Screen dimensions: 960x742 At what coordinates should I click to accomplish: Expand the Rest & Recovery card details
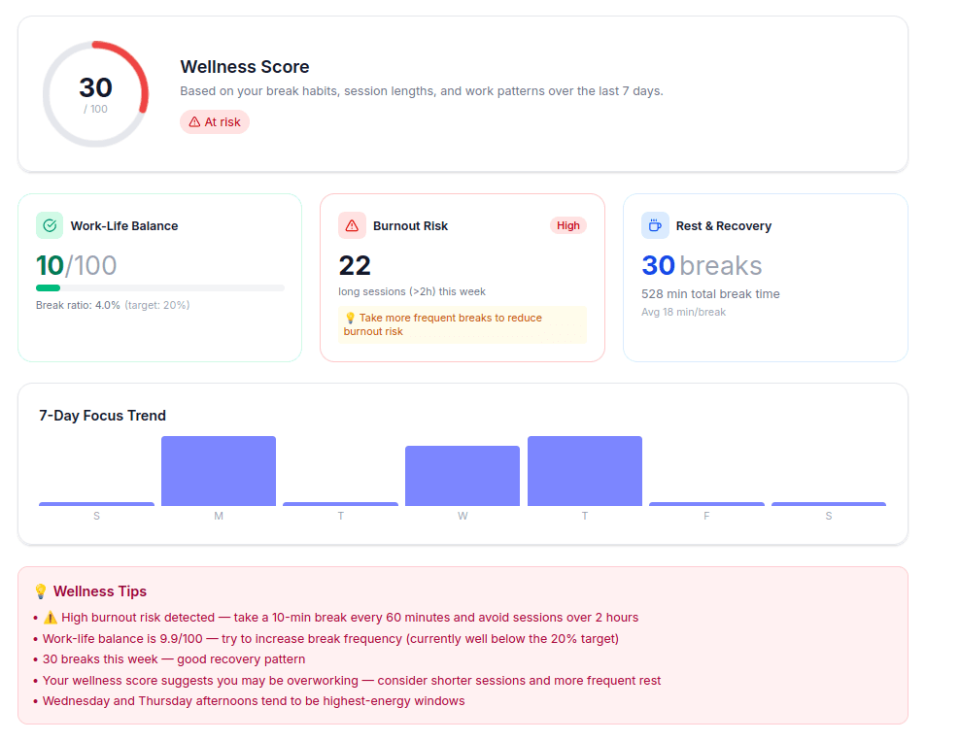[x=765, y=278]
